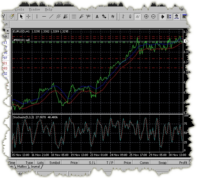
Task: Select the Fibonacci retracement dotted-lines tool
Action: pos(74,17)
